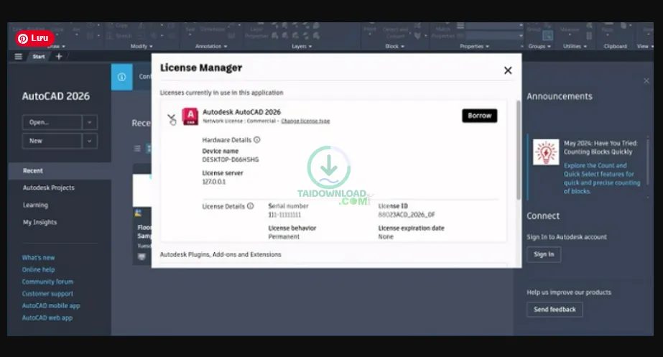663x357 pixels.
Task: Switch to the Start tab
Action: [x=39, y=56]
